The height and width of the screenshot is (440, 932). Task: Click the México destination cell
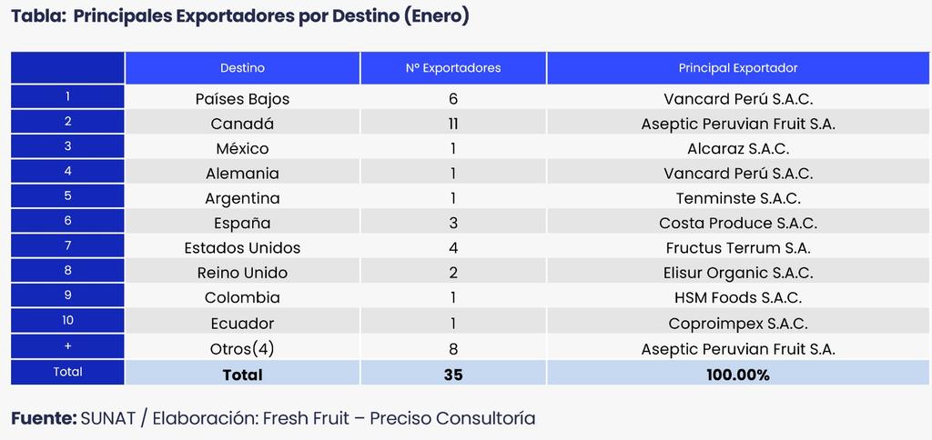(x=242, y=148)
